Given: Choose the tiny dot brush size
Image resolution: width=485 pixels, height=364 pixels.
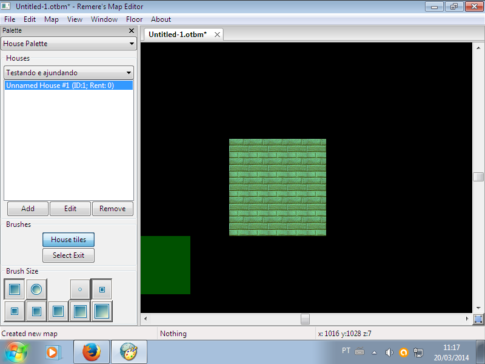Looking at the screenshot, I should [x=80, y=289].
